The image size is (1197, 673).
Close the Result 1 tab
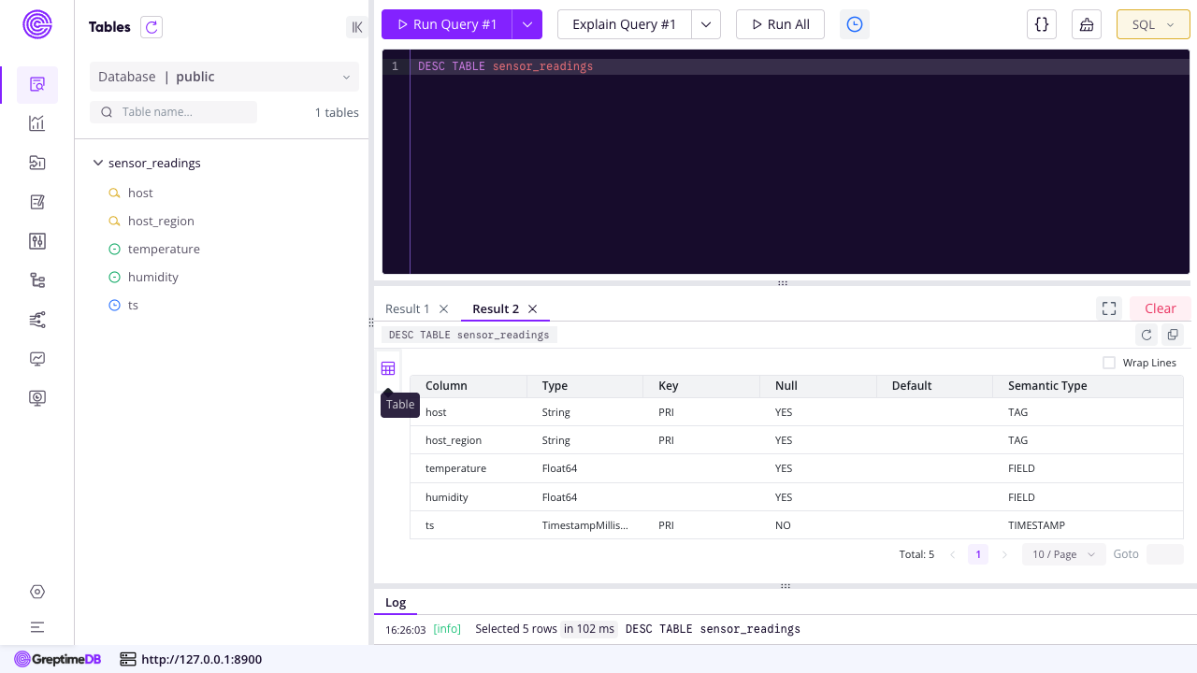click(x=444, y=309)
